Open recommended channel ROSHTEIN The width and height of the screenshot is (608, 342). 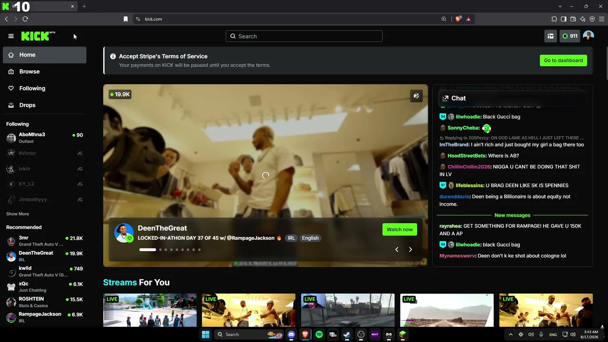pos(45,302)
